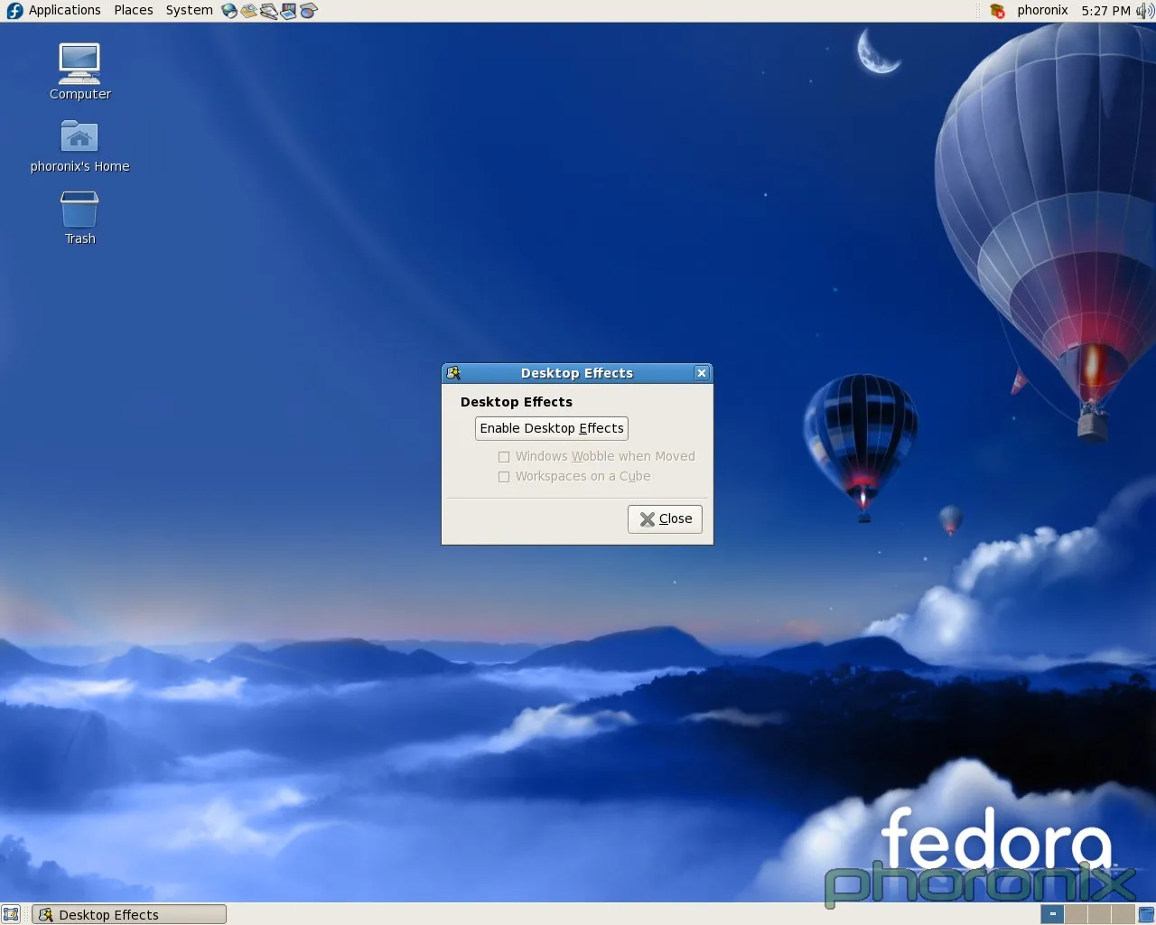Click the Desktop Effects title bar icon
Screen dimensions: 1156x925
click(453, 373)
